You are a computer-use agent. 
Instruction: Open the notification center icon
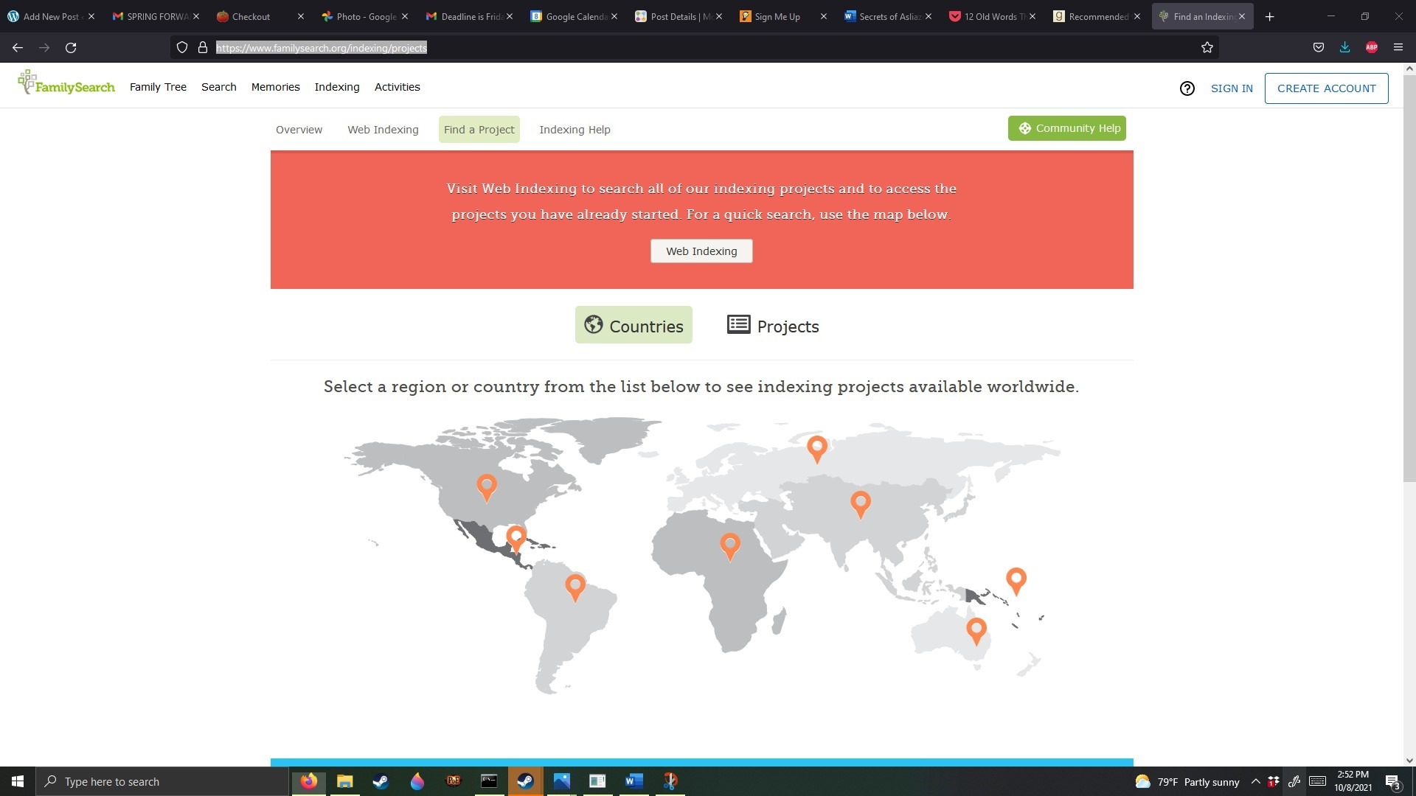click(x=1392, y=782)
